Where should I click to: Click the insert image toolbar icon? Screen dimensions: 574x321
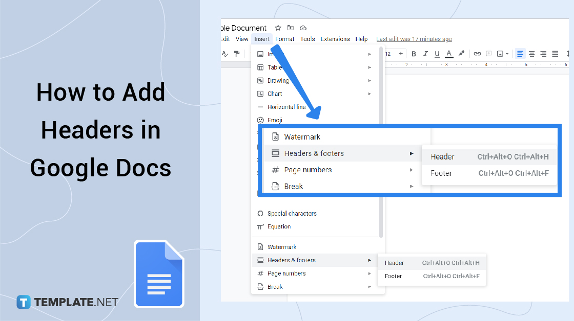coord(500,54)
